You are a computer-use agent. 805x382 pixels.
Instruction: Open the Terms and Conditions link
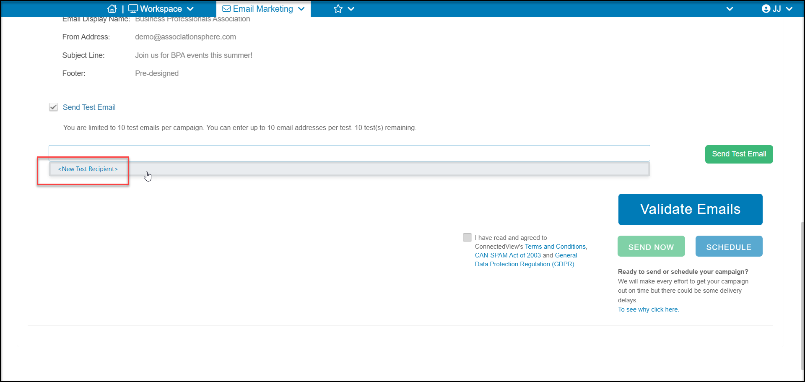coord(555,247)
